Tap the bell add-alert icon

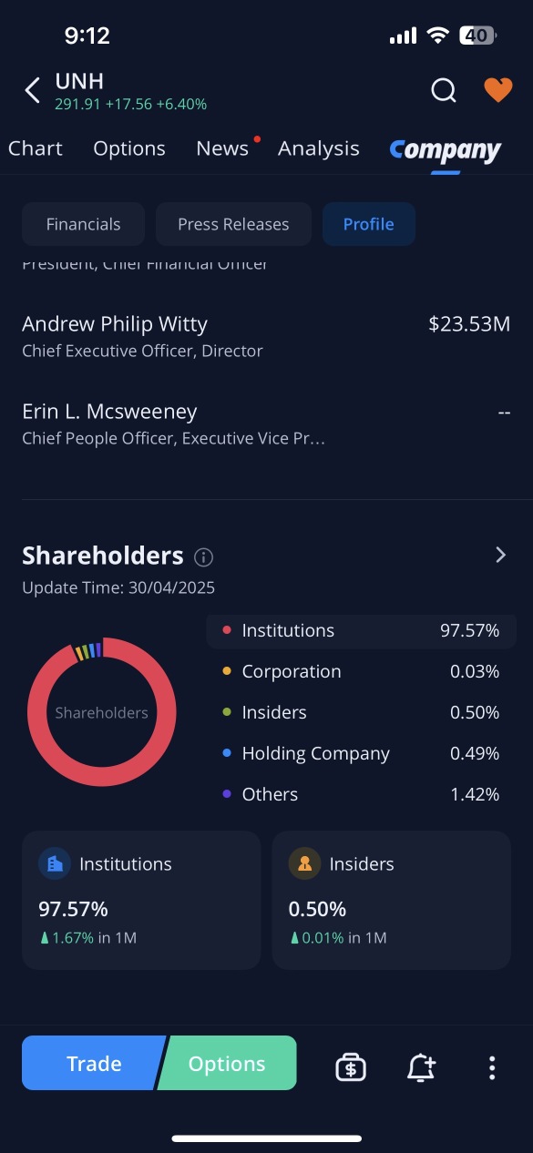click(421, 1066)
